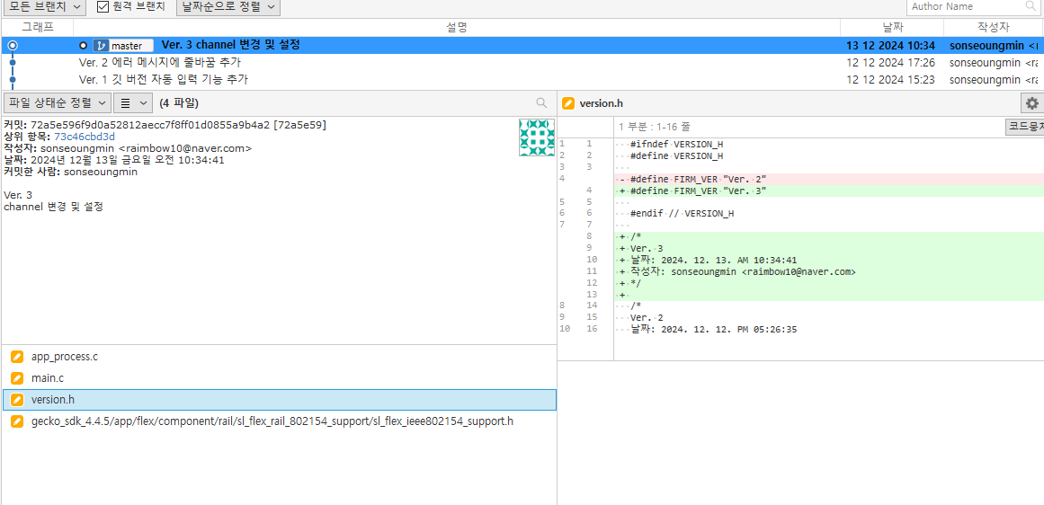
Task: Select the current HEAD commit graph node
Action: point(13,45)
